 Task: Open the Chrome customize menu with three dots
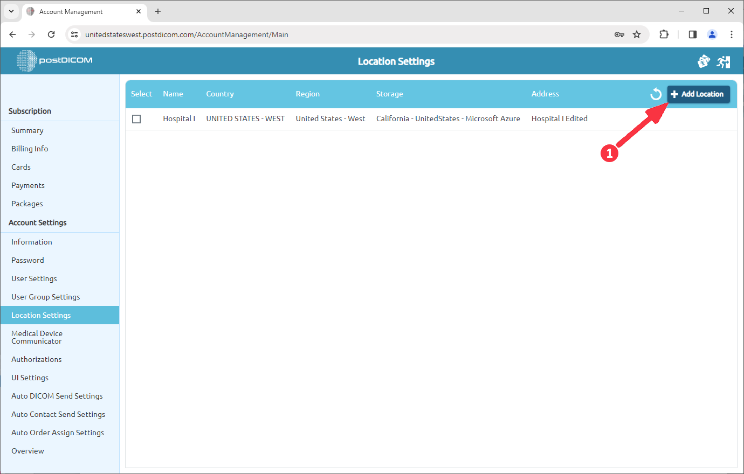[732, 34]
